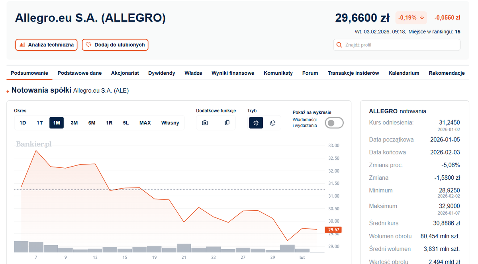Switch to Podsumowanie tab

click(29, 73)
